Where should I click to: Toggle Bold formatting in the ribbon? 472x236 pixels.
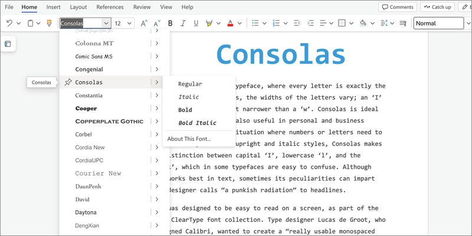171,24
